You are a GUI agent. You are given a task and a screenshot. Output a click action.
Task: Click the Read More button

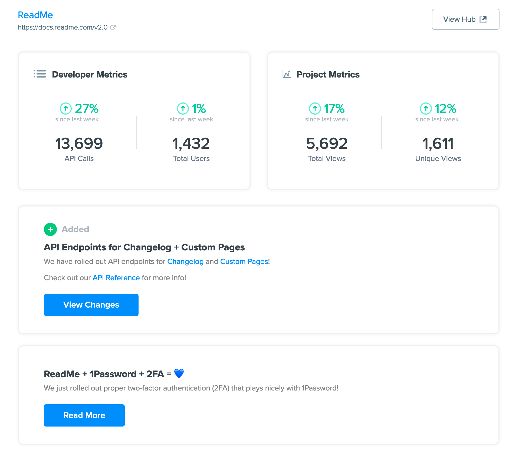84,415
